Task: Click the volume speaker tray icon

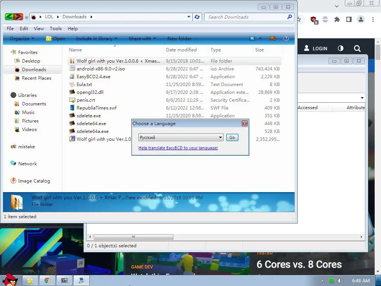Action: [x=340, y=281]
